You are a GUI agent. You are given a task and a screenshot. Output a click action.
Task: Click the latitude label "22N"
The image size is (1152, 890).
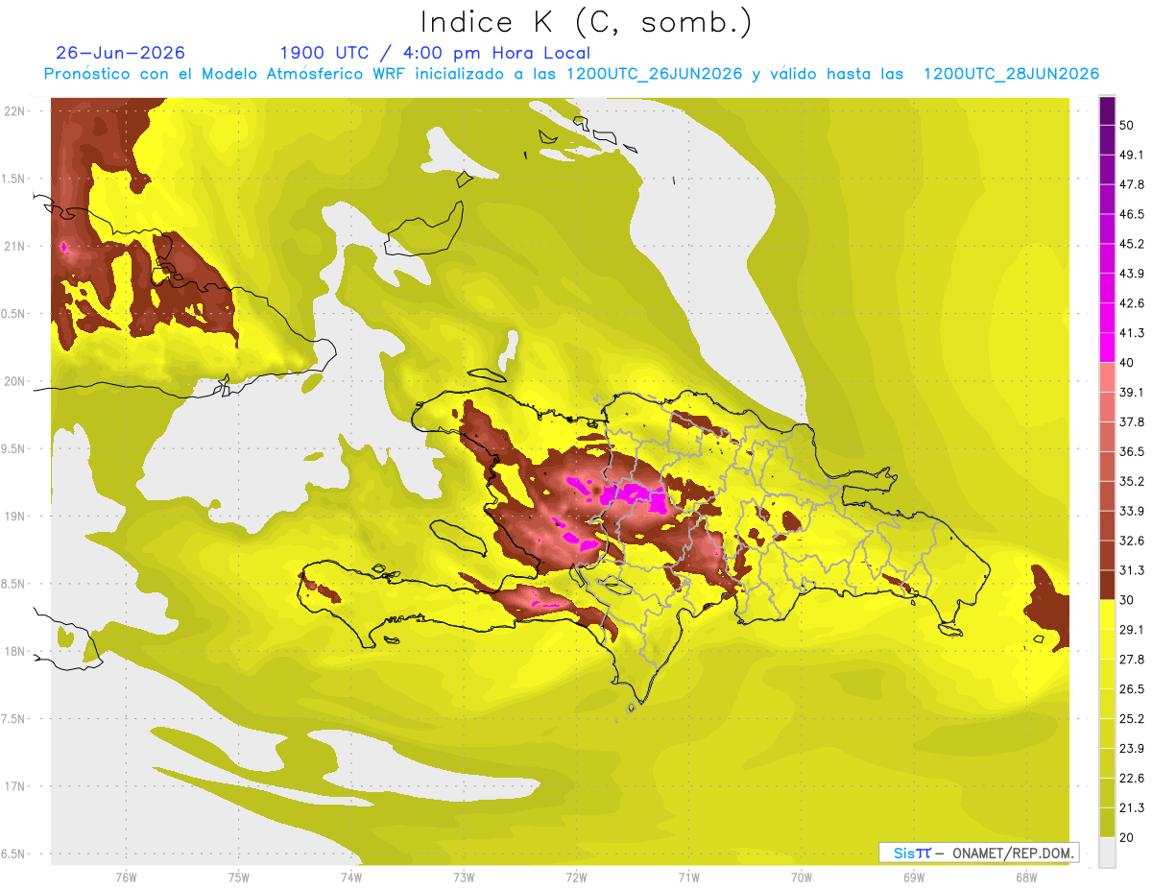[x=16, y=110]
